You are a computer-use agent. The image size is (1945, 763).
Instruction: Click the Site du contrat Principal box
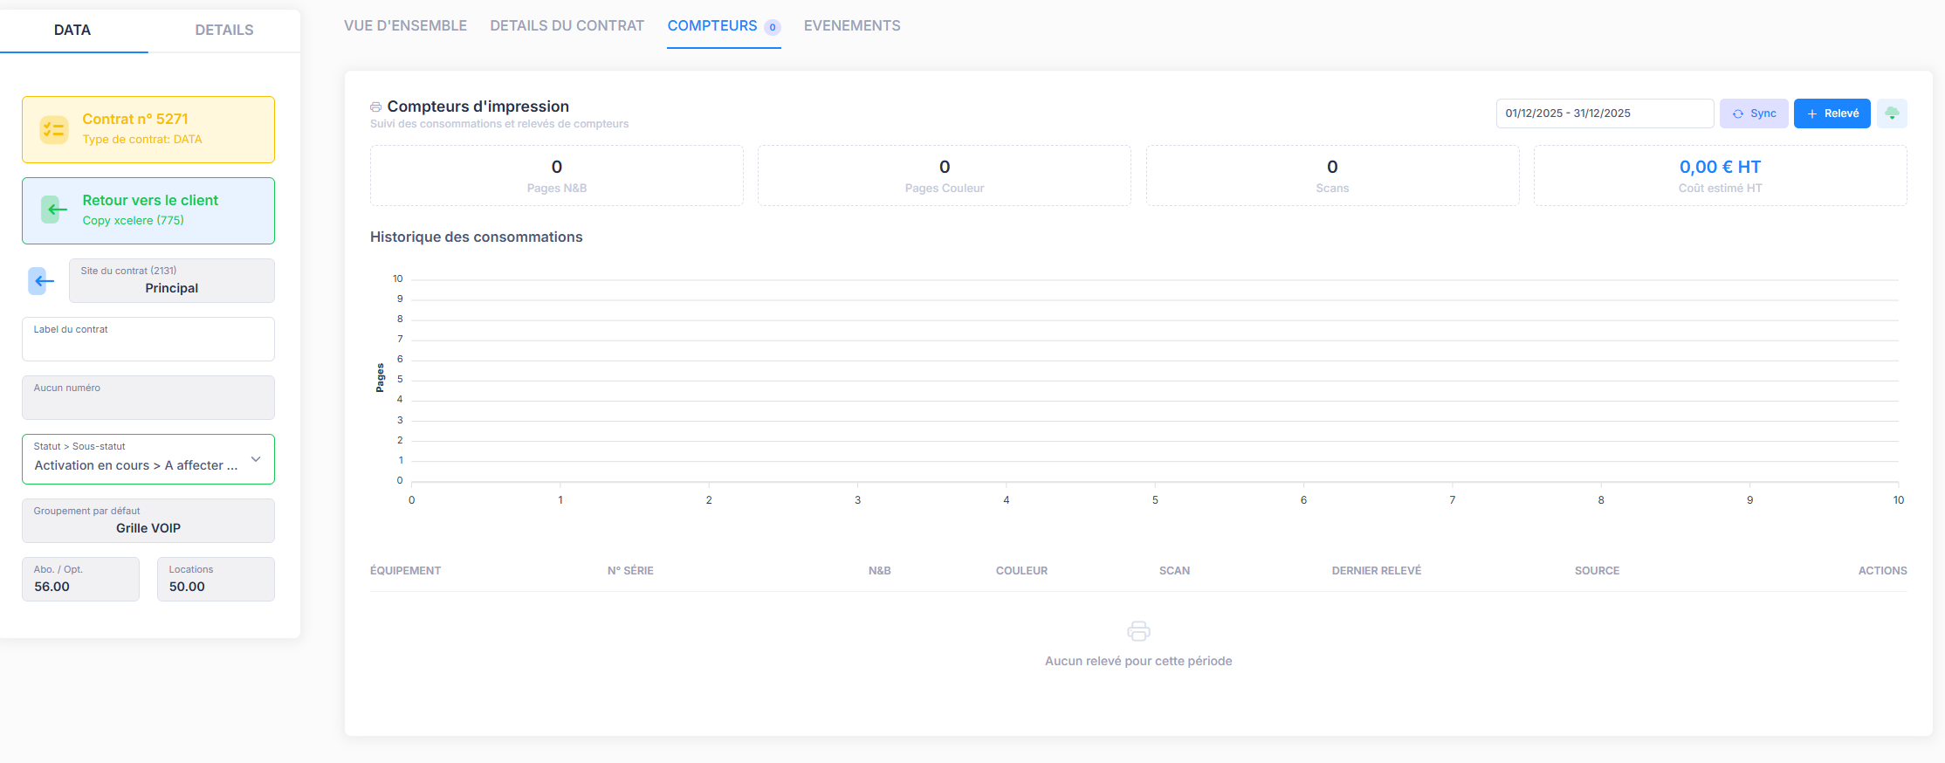tap(172, 280)
